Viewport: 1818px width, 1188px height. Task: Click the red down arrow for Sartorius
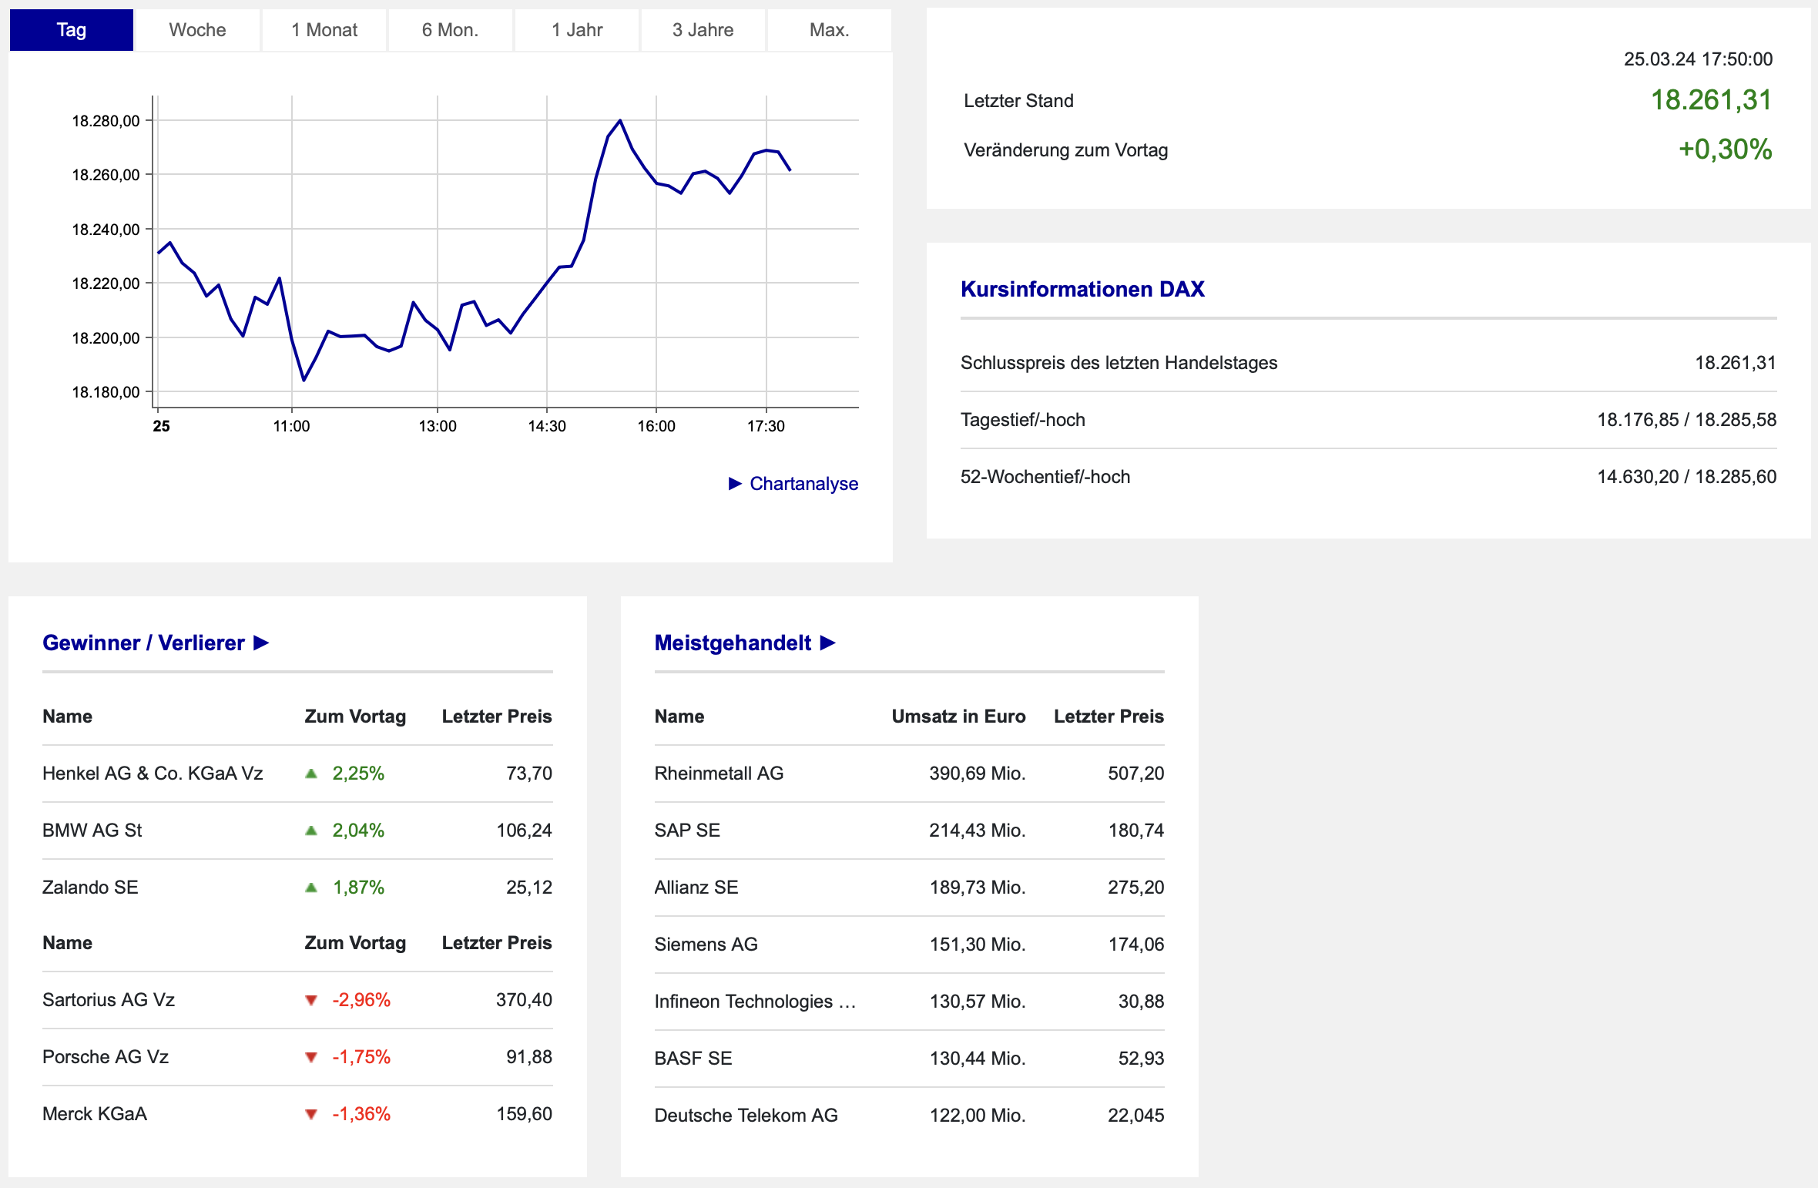[x=311, y=1000]
